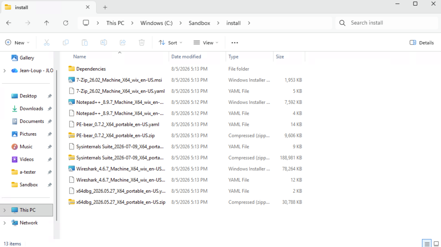
Task: Expand This PC in navigation pane
Action: 4,210
